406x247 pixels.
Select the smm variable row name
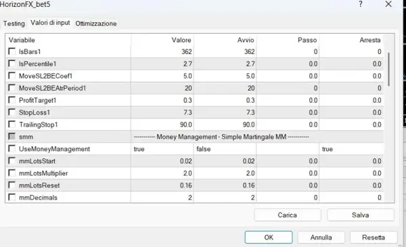click(x=26, y=137)
